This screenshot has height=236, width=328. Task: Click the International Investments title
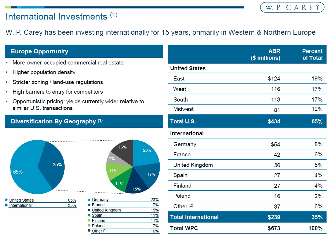point(61,16)
